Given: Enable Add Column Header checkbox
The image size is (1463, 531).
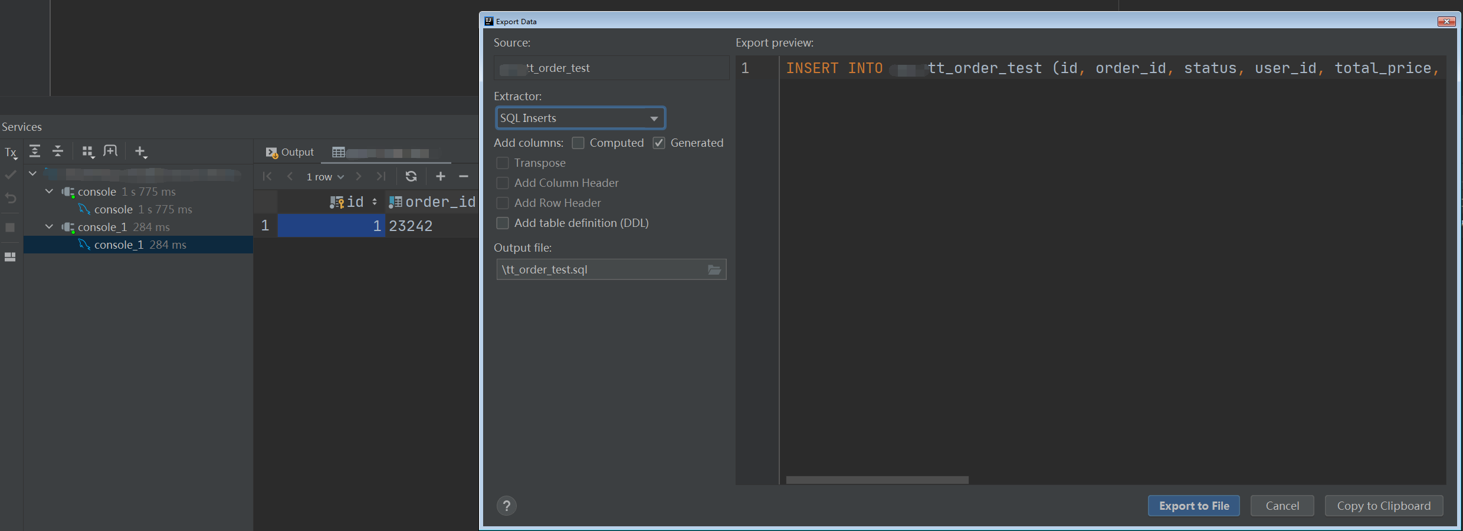Looking at the screenshot, I should 503,183.
